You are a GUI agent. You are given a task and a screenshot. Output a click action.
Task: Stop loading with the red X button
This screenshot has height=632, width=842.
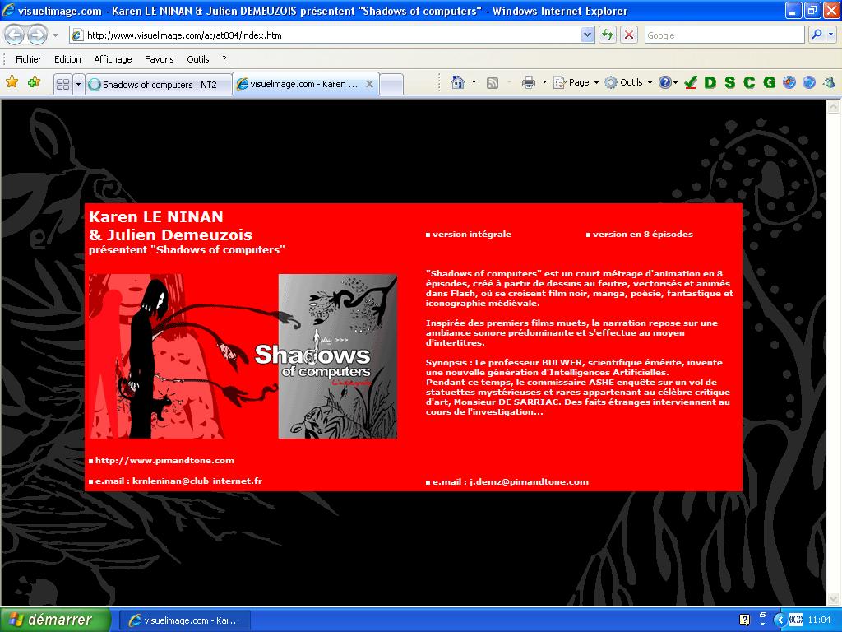(629, 35)
